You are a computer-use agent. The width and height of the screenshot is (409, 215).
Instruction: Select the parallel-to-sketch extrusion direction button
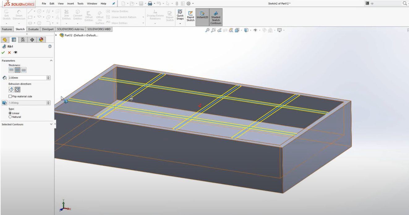(x=11, y=90)
